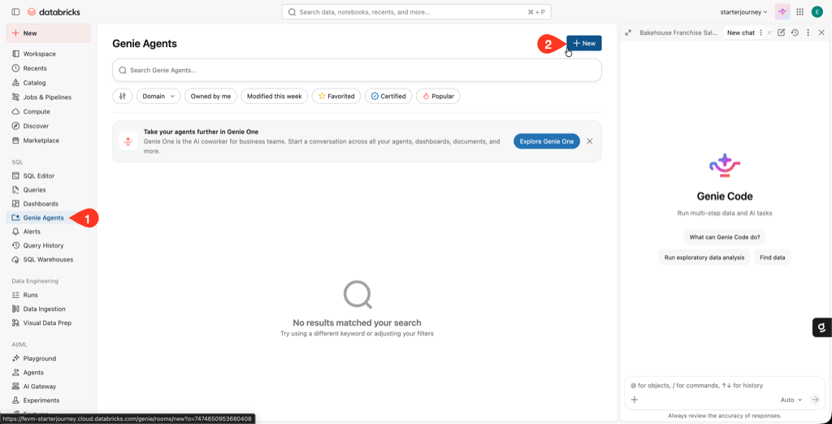Click What can Genie Code do?

click(x=725, y=237)
